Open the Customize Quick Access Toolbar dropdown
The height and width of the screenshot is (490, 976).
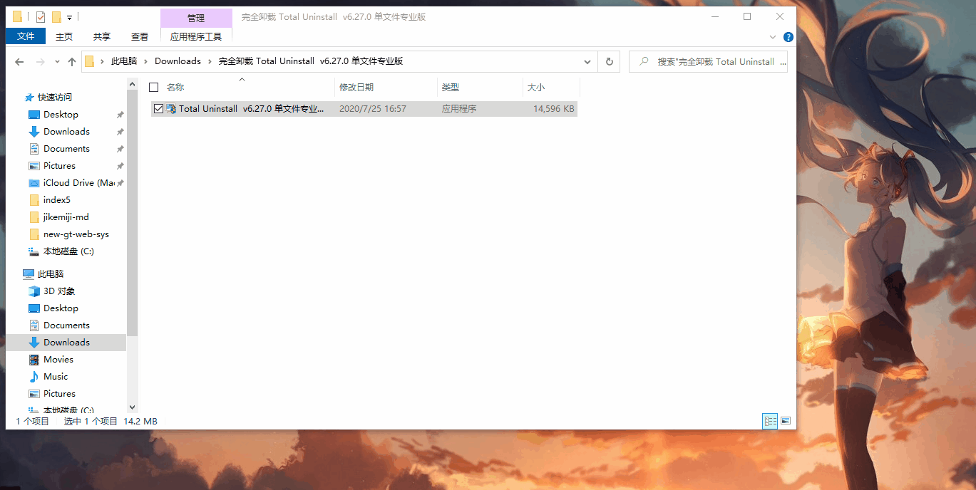[x=71, y=17]
